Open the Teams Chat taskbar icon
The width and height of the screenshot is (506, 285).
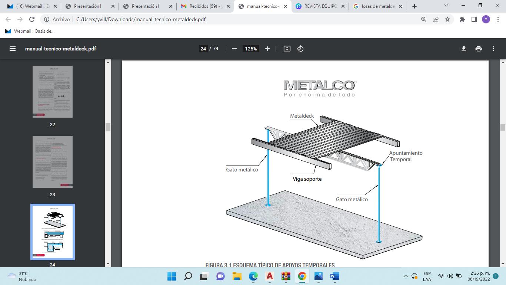tap(220, 276)
